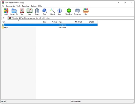Image resolution: width=135 pixels, height=104 pixels.
Task: Click the YRyu folder icon
Action: point(3,27)
